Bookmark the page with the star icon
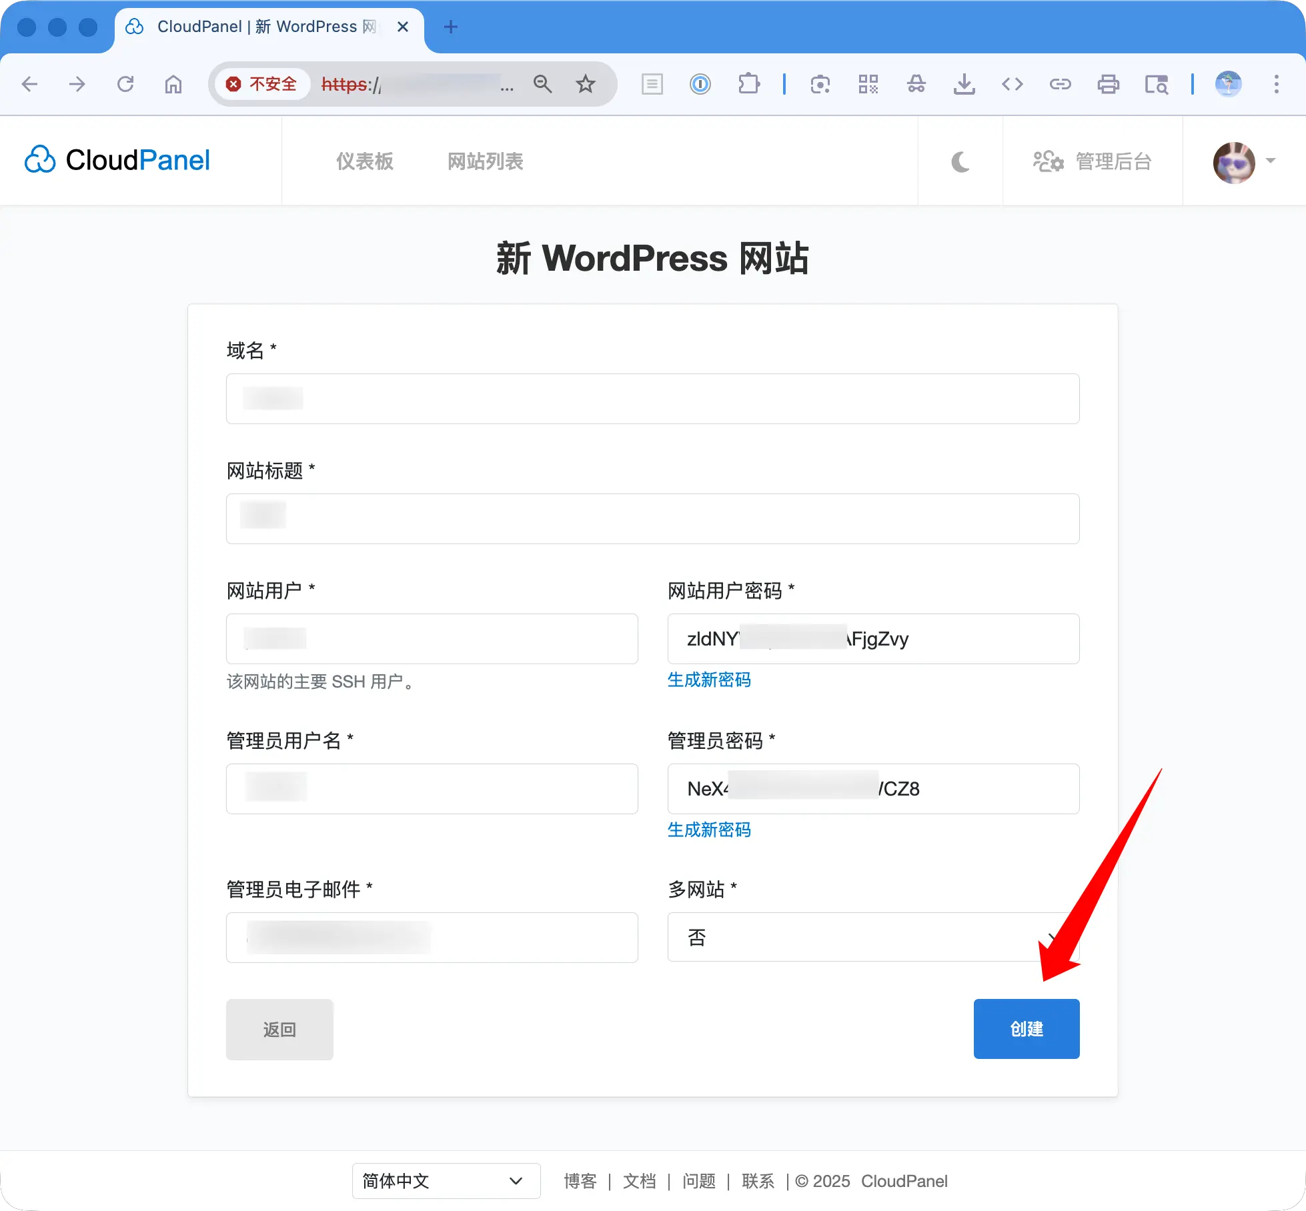Image resolution: width=1306 pixels, height=1211 pixels. [x=585, y=84]
